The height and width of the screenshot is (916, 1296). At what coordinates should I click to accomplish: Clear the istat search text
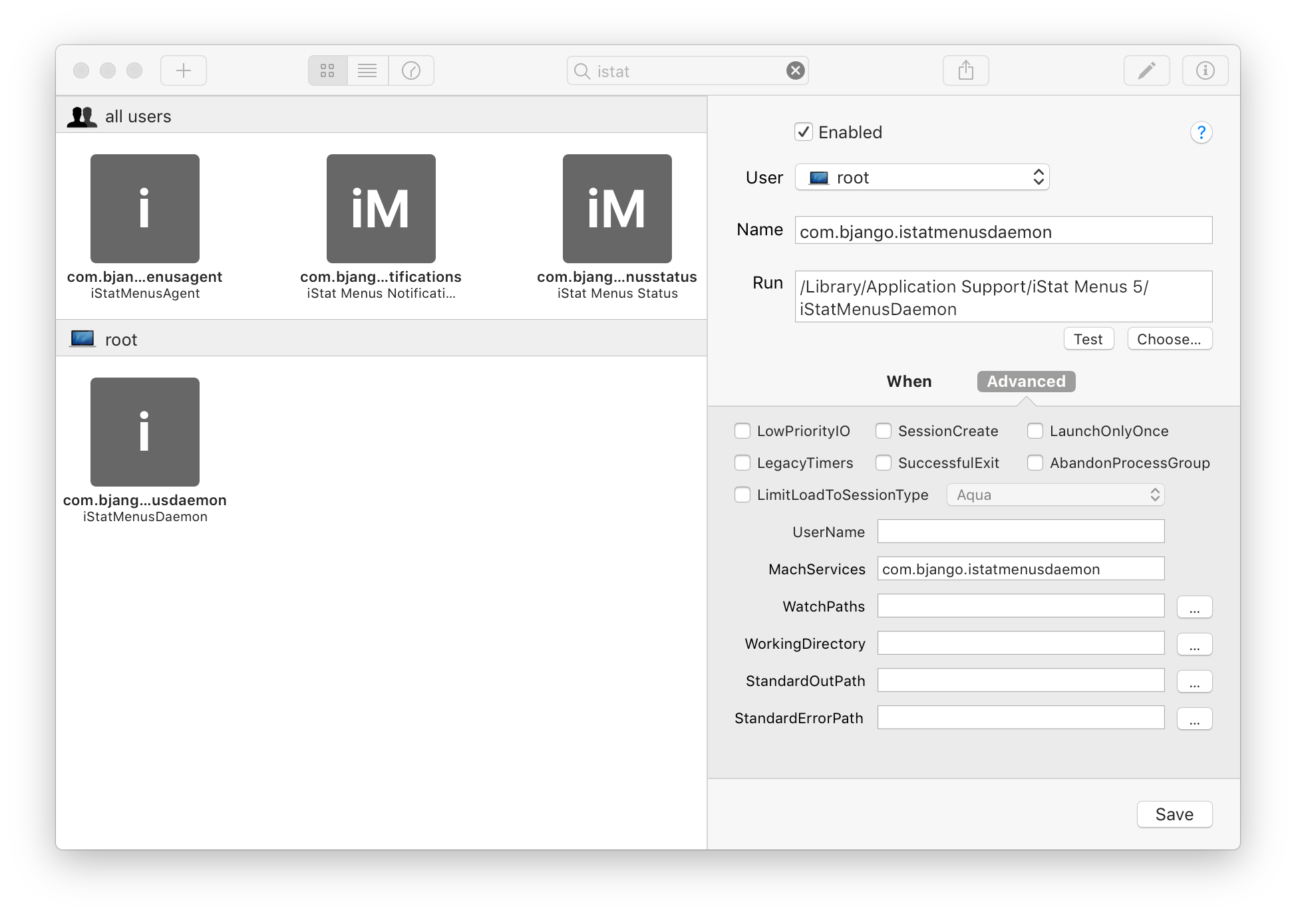click(x=795, y=70)
